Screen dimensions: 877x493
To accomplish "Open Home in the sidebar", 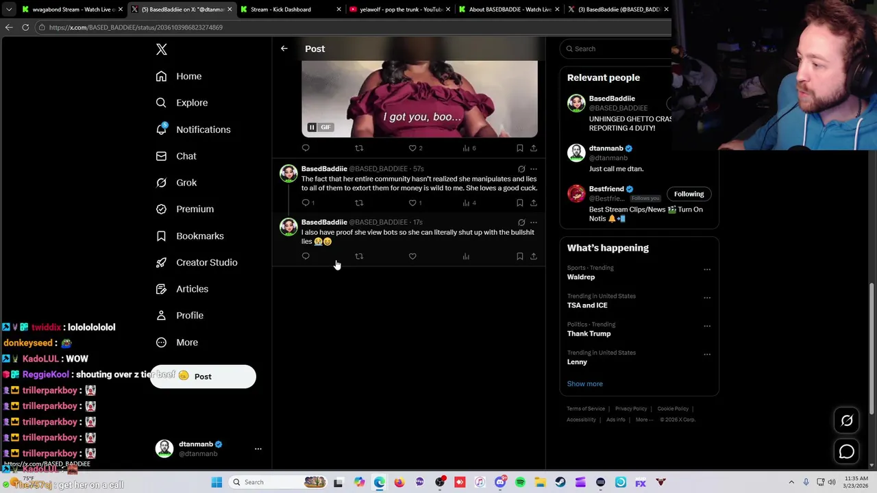I will coord(179,76).
